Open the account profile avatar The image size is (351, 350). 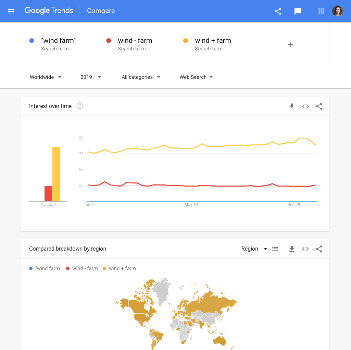338,11
